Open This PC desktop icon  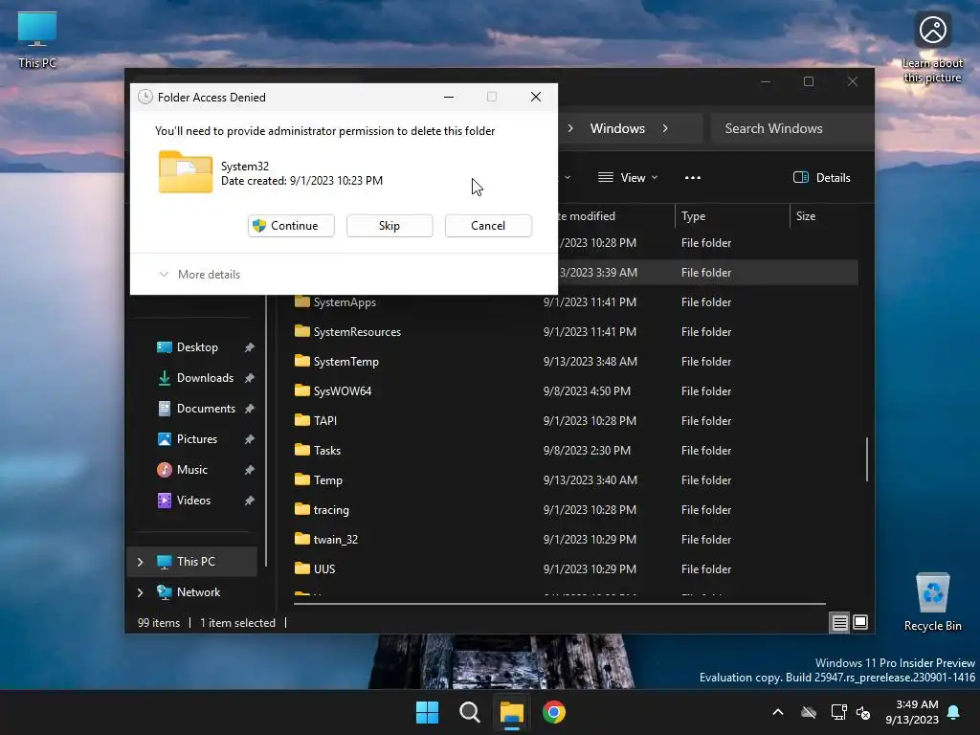click(x=37, y=40)
